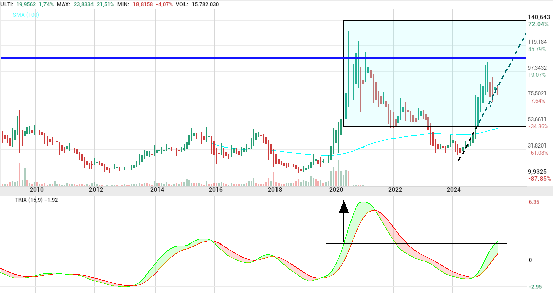The image size is (553, 293).
Task: Click the -87.85% axis percentage
Action: [539, 179]
